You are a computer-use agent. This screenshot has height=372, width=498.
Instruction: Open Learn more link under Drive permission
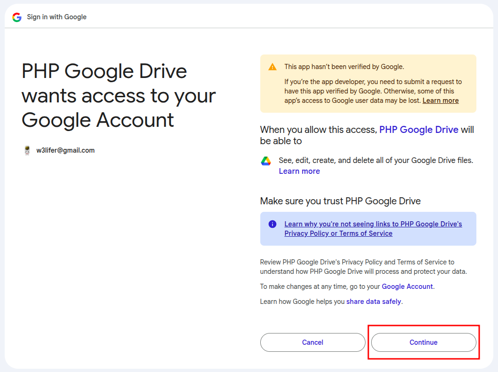pos(299,171)
